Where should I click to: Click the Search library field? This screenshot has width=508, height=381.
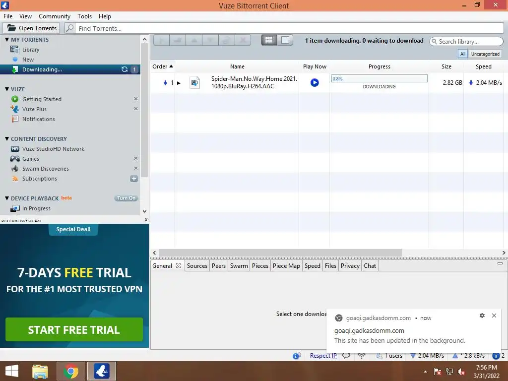466,42
